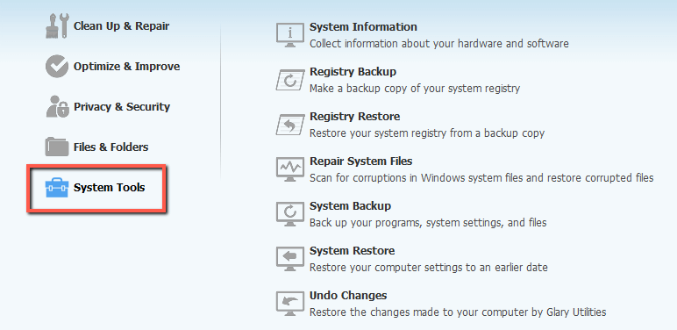This screenshot has width=677, height=330.
Task: Open the Privacy & Security category label
Action: click(122, 107)
